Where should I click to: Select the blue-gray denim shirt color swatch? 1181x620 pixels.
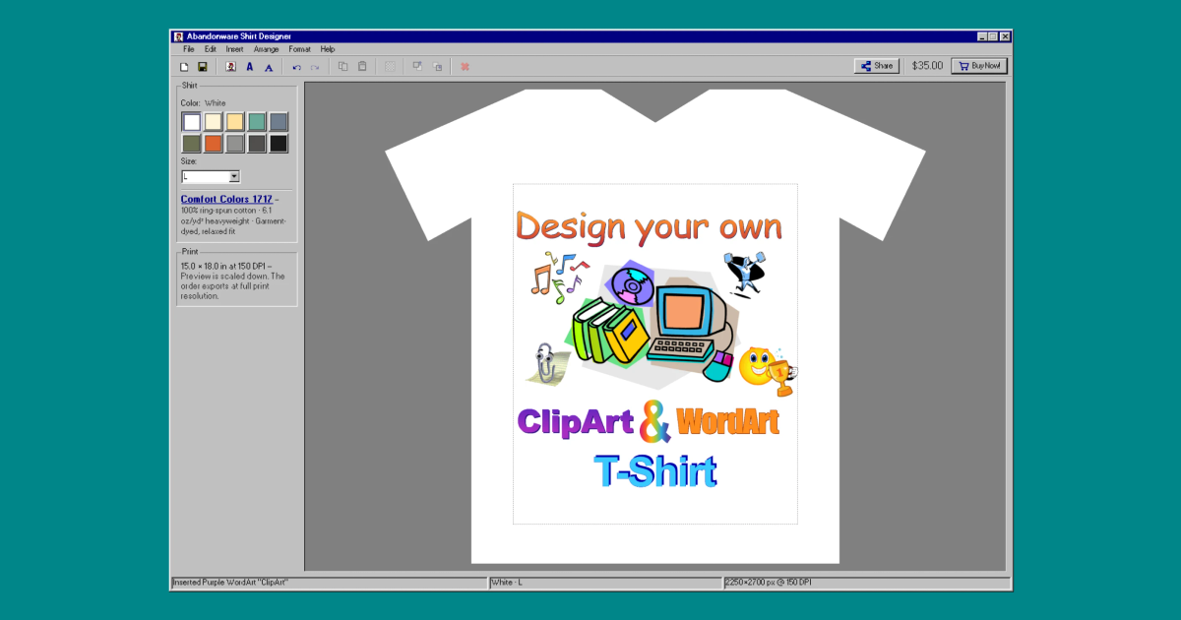coord(279,122)
